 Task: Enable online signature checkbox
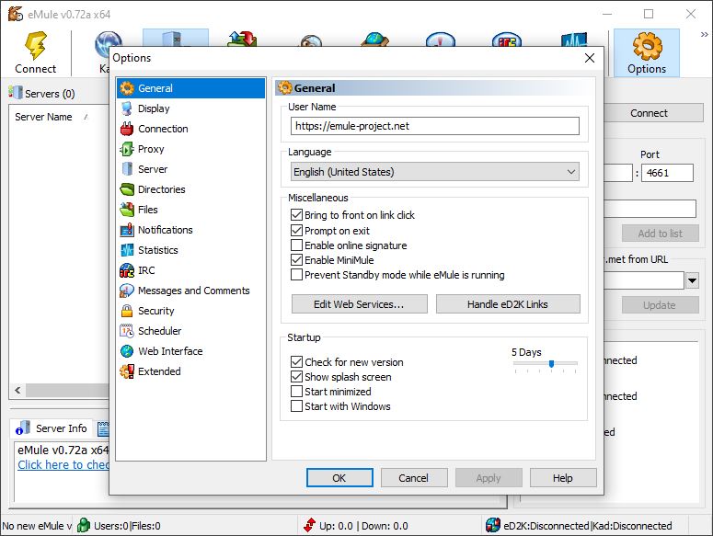(x=296, y=245)
